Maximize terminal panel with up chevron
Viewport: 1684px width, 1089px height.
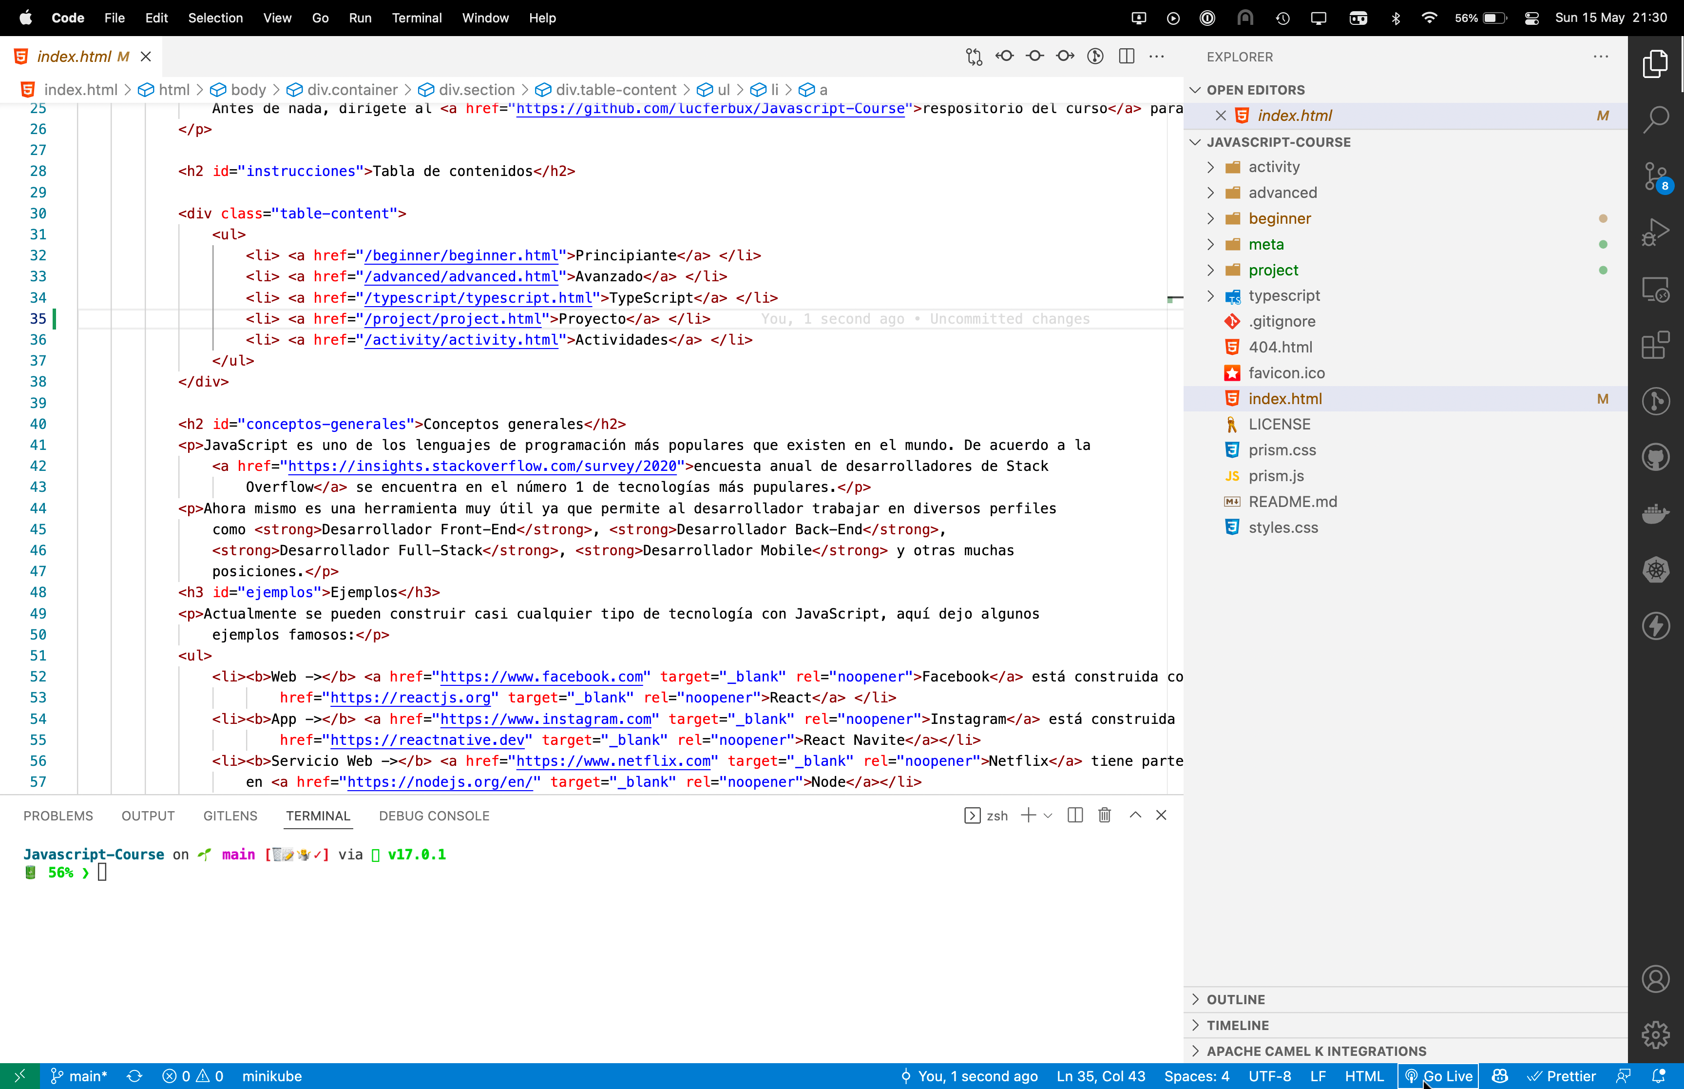point(1135,816)
